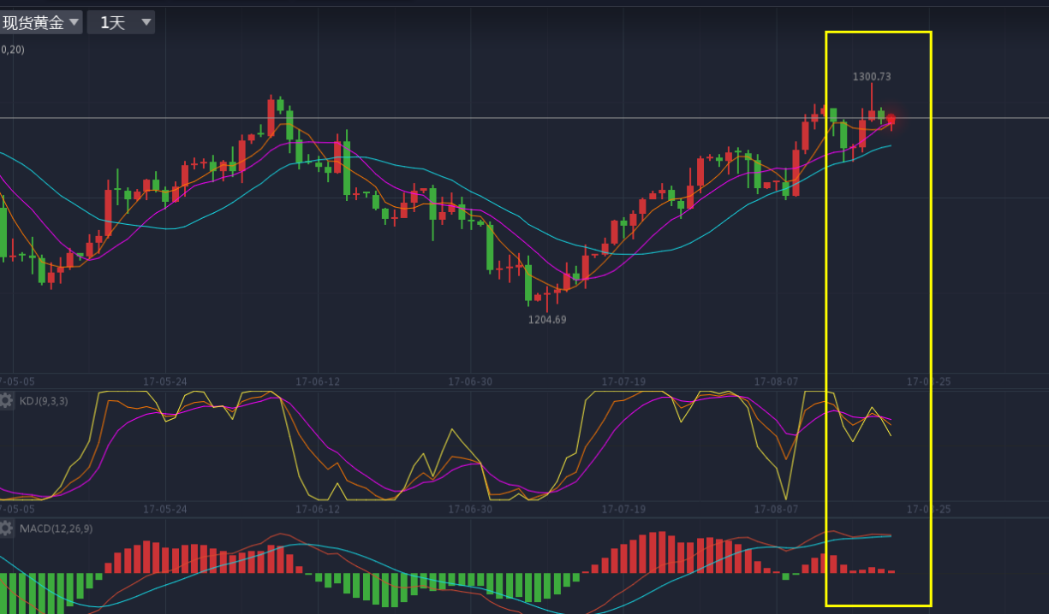Select the lowest candle above the 1204.69 label

coord(547,297)
